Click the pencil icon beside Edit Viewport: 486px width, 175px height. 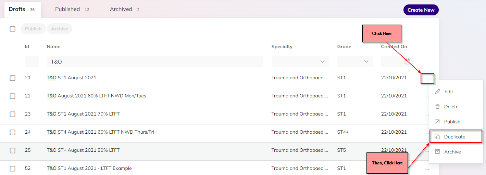(x=437, y=92)
